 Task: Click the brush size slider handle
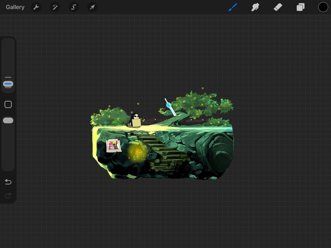[8, 83]
